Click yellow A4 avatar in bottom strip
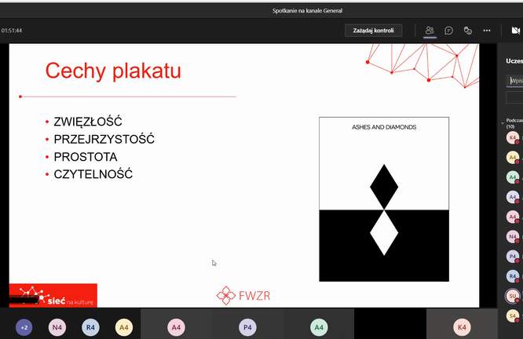 124,327
